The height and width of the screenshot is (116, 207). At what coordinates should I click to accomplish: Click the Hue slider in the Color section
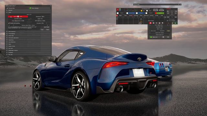pos(29,15)
